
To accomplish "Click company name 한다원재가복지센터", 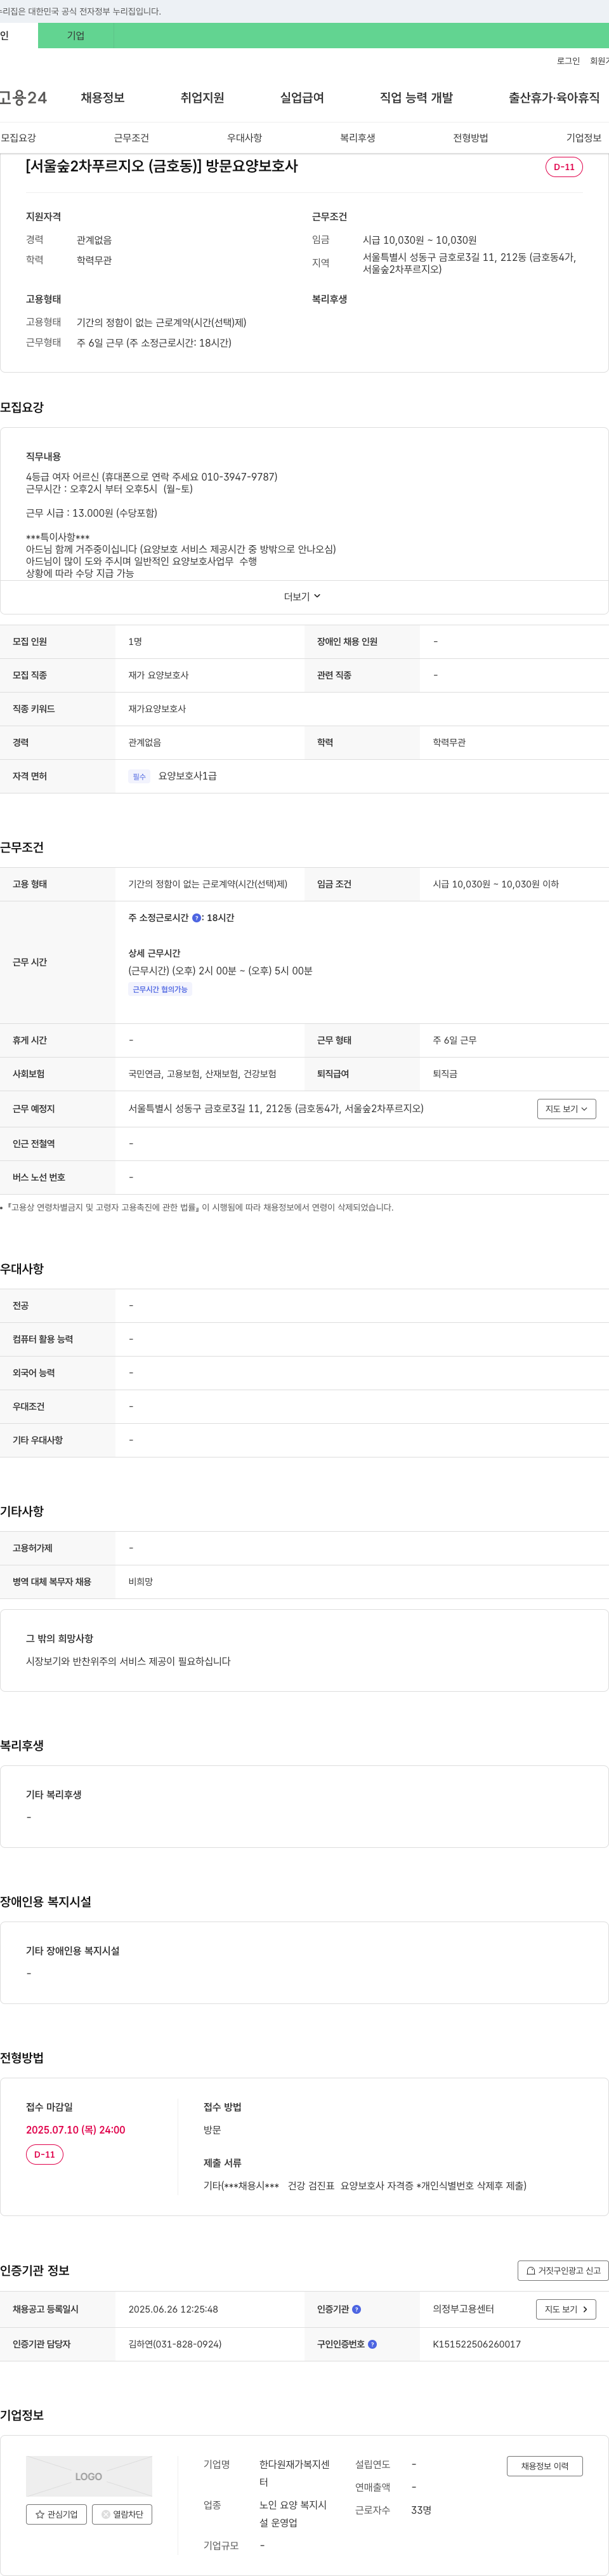I will (x=294, y=2473).
